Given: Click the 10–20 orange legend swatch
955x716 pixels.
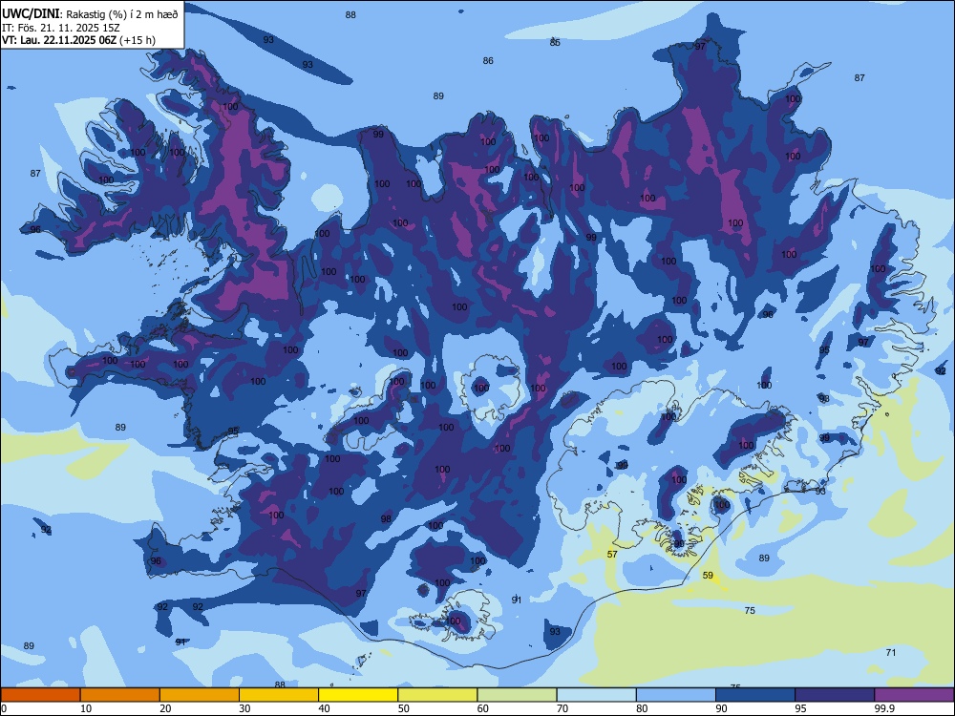Looking at the screenshot, I should coord(120,694).
